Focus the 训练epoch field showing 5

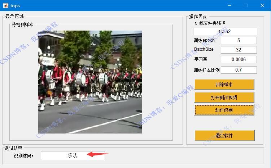point(239,41)
